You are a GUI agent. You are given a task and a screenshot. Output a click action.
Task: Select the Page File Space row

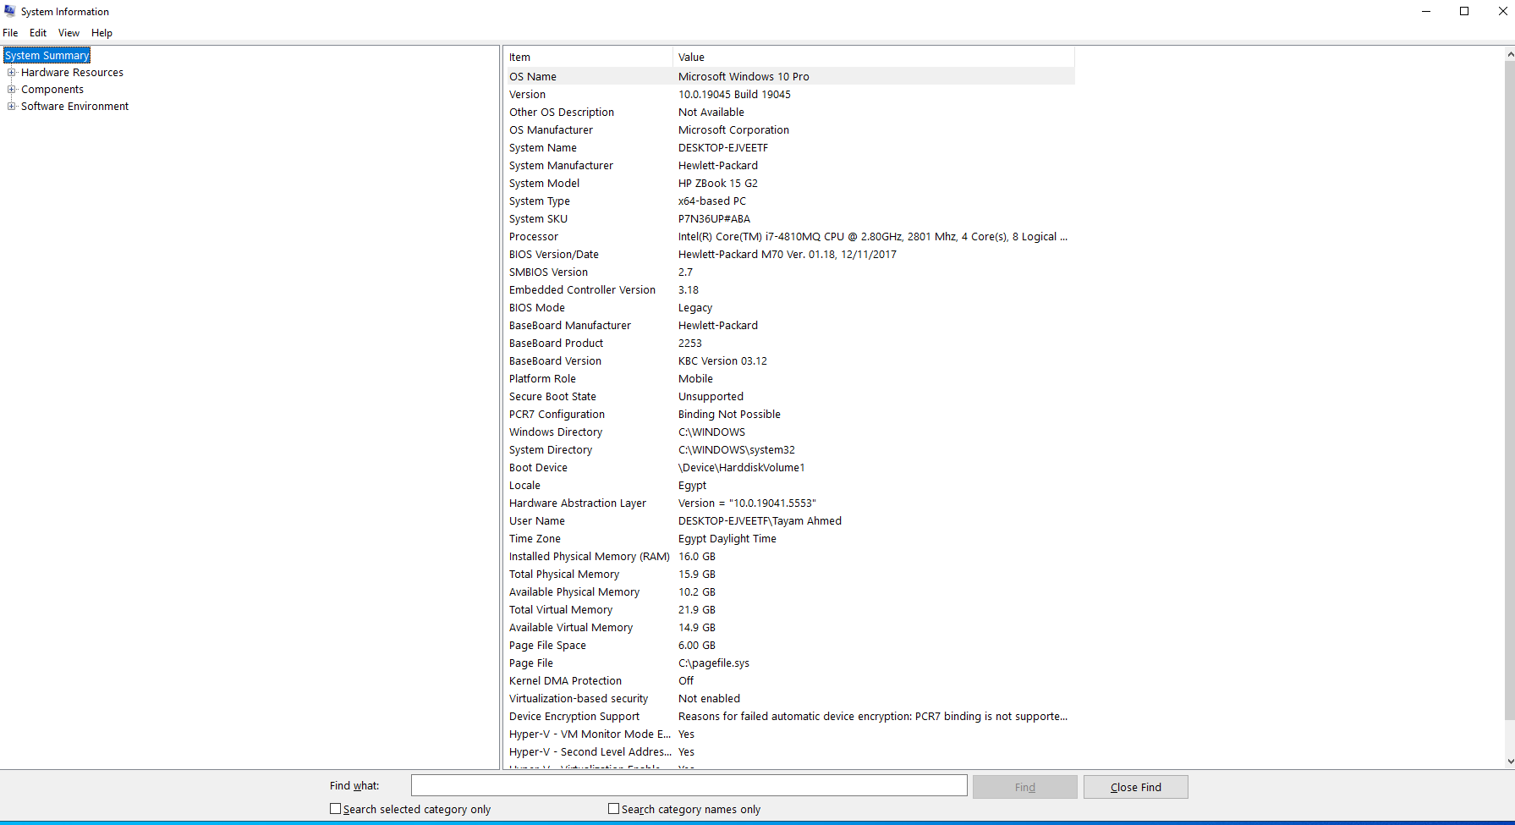tap(789, 645)
